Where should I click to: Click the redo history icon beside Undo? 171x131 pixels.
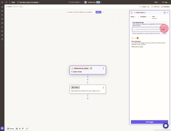point(148,7)
